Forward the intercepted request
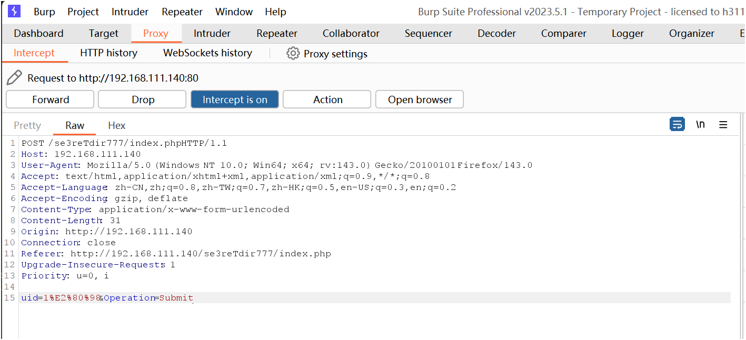This screenshot has width=746, height=340. [x=50, y=99]
